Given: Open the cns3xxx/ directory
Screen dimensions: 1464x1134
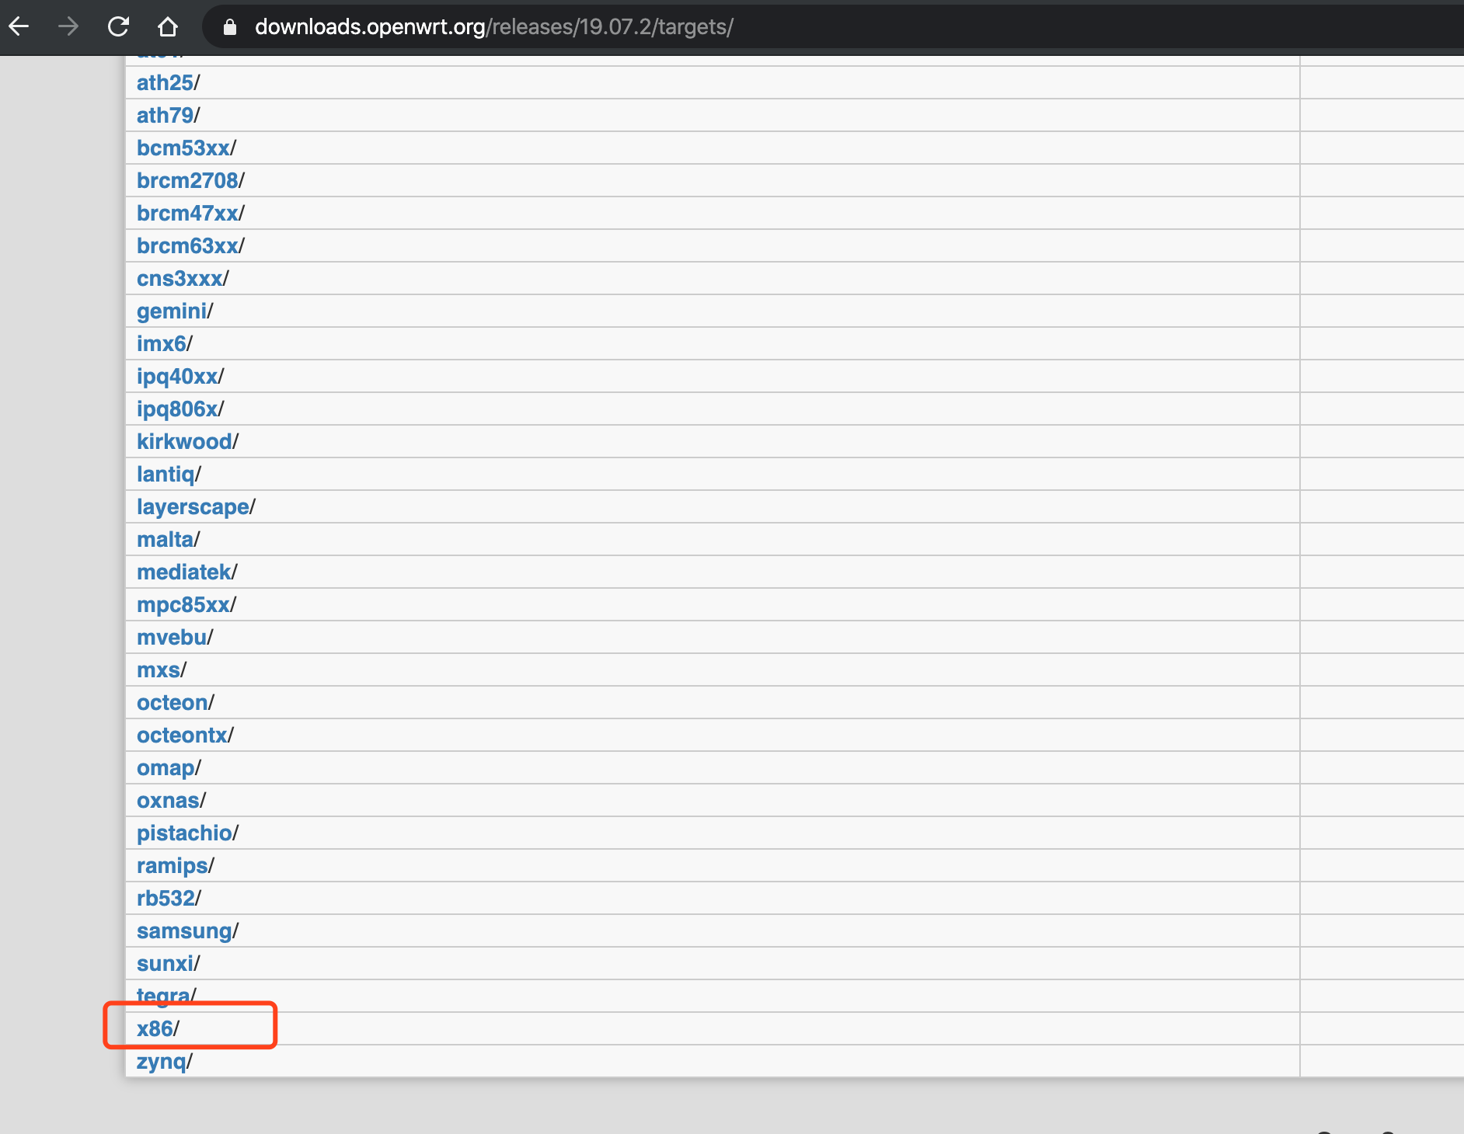Looking at the screenshot, I should pyautogui.click(x=180, y=278).
